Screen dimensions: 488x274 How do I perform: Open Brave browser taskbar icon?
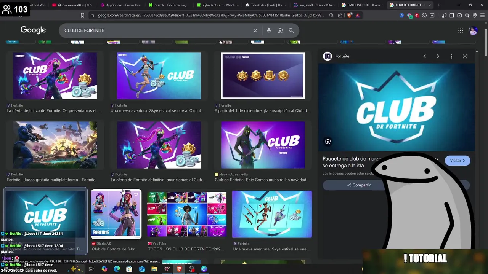click(x=179, y=269)
